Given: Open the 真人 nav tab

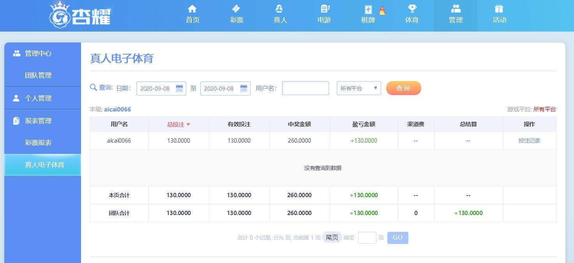Looking at the screenshot, I should pyautogui.click(x=280, y=16).
